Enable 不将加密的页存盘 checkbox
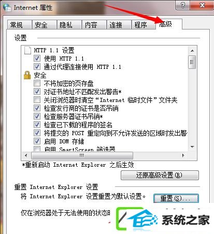This screenshot has height=234, width=214. click(37, 83)
